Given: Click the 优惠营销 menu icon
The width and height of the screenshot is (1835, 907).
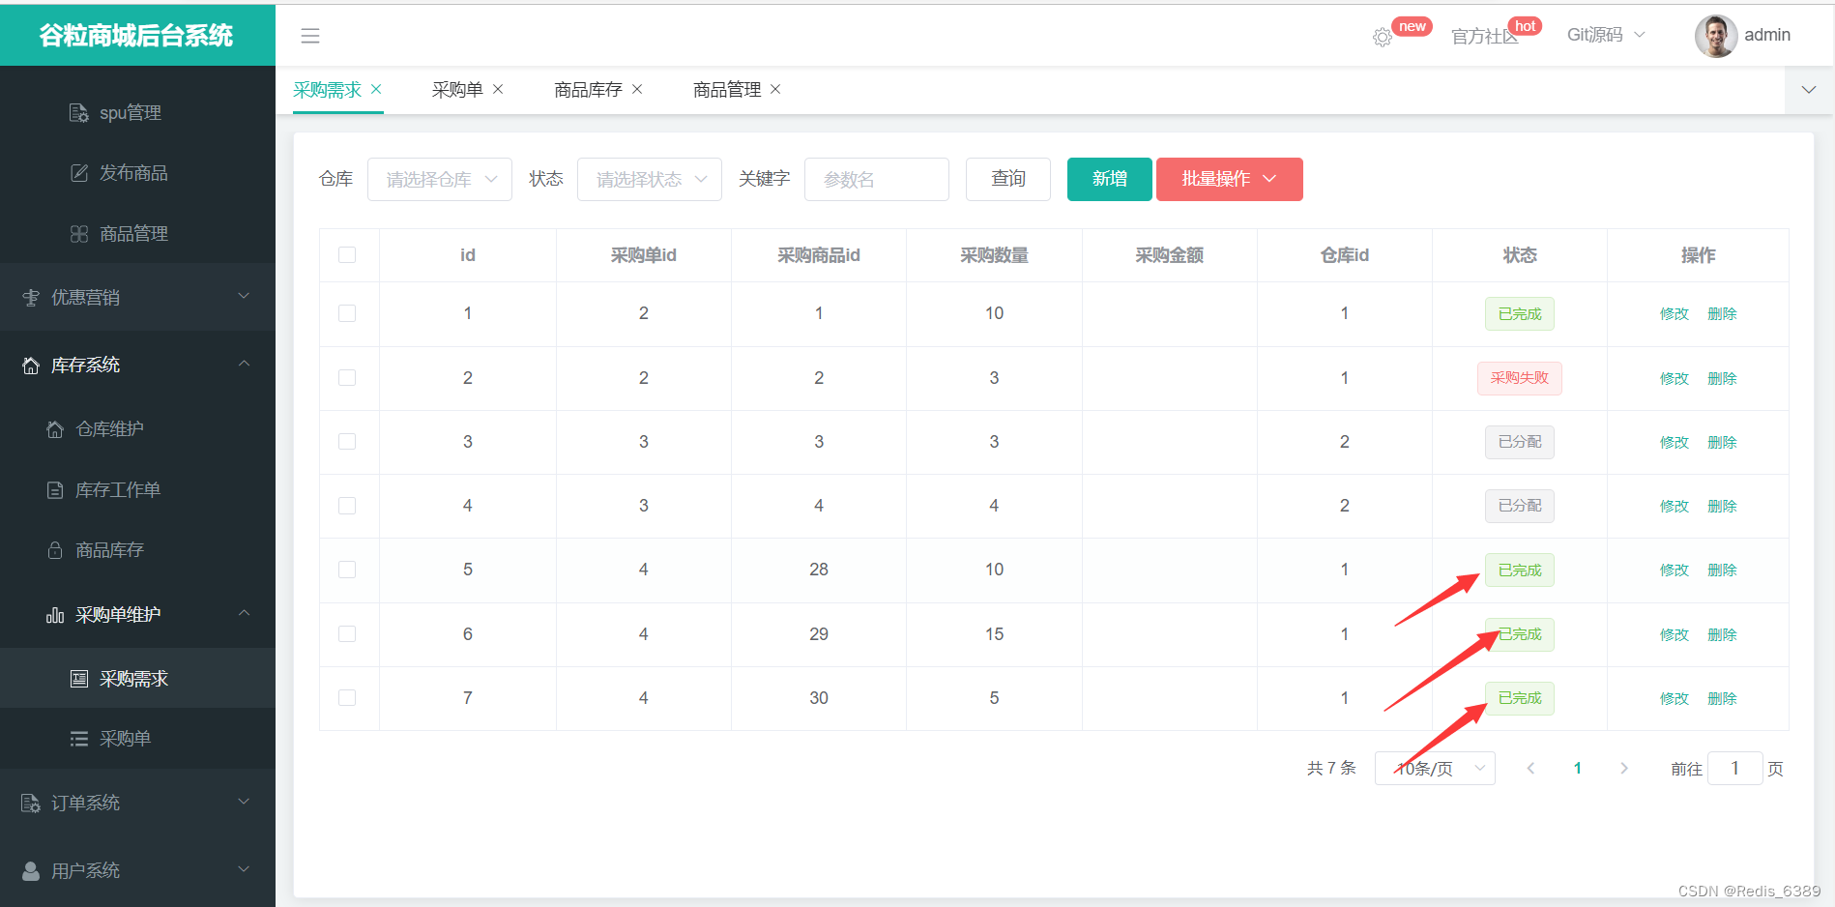Looking at the screenshot, I should [31, 298].
